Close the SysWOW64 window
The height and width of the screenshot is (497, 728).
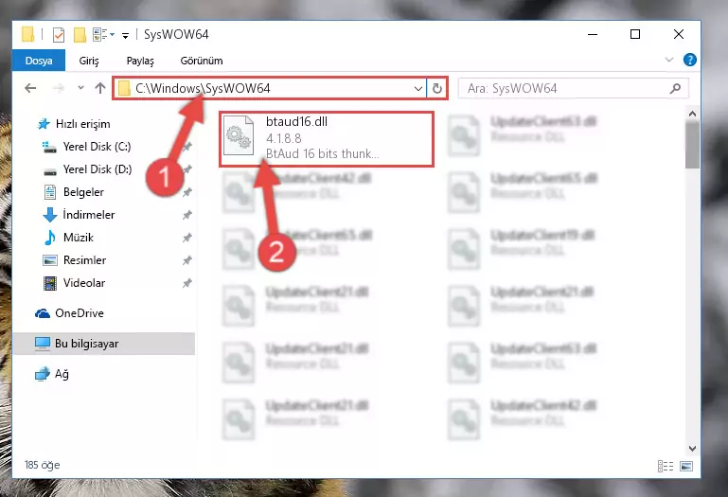[x=679, y=35]
